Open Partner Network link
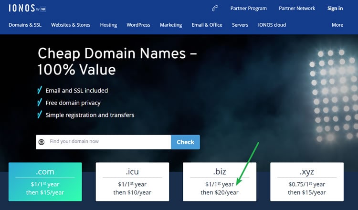This screenshot has height=210, width=358. [297, 9]
